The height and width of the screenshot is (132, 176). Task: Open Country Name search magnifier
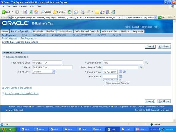point(147,62)
